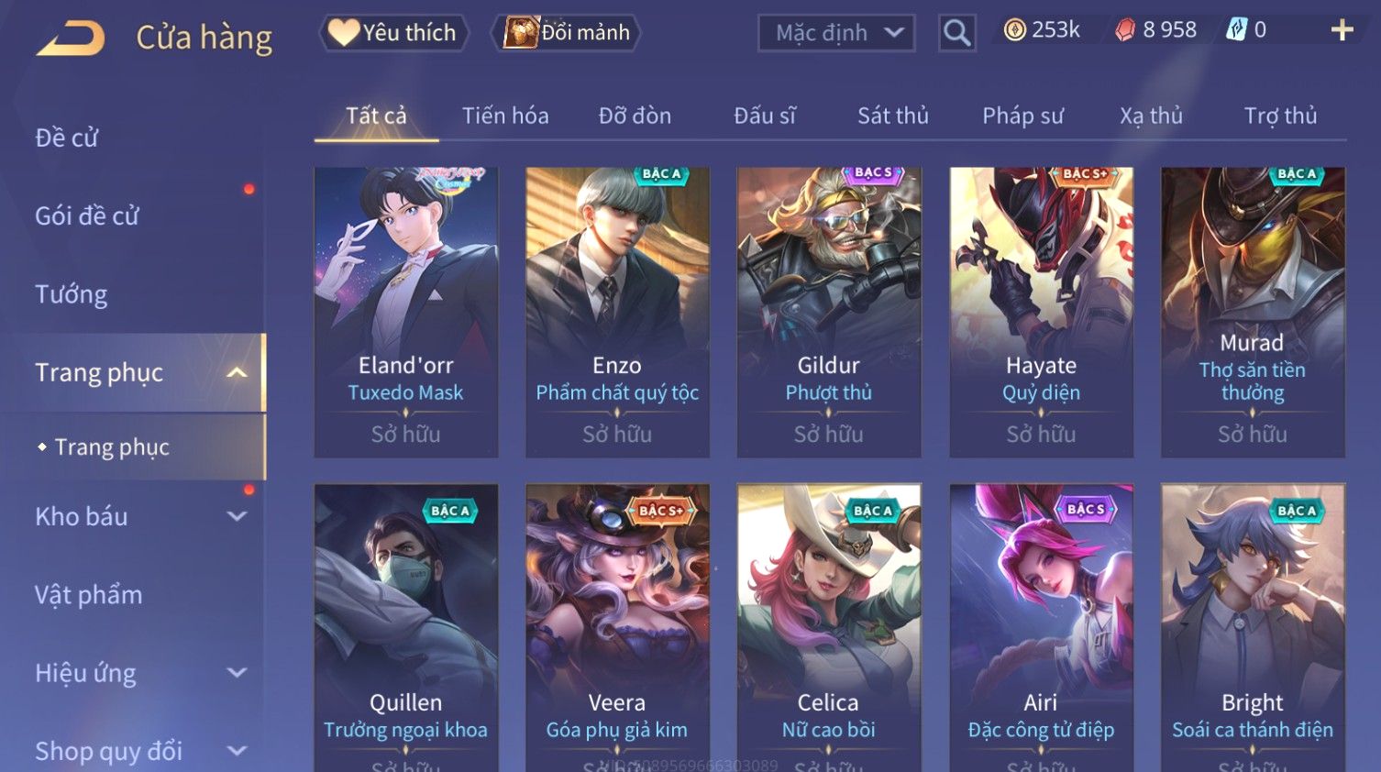Click the heart icon for Yêu thích
Viewport: 1381px width, 772px height.
[343, 32]
